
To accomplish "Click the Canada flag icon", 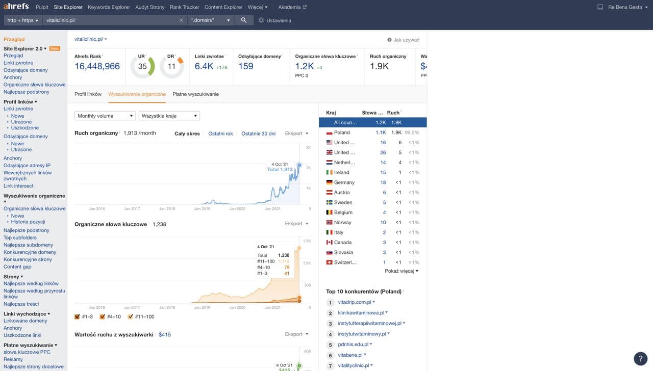I will 329,243.
